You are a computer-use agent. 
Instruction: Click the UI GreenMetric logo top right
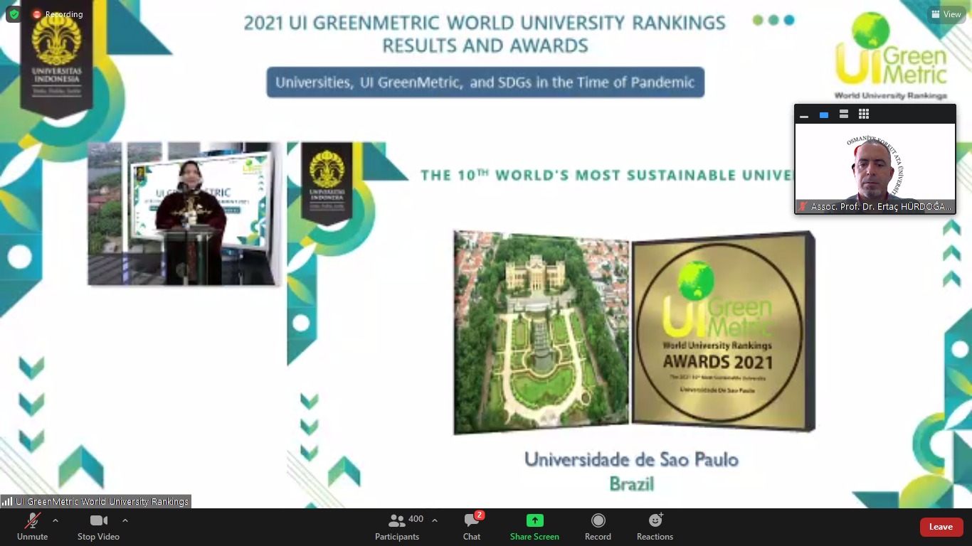point(891,55)
